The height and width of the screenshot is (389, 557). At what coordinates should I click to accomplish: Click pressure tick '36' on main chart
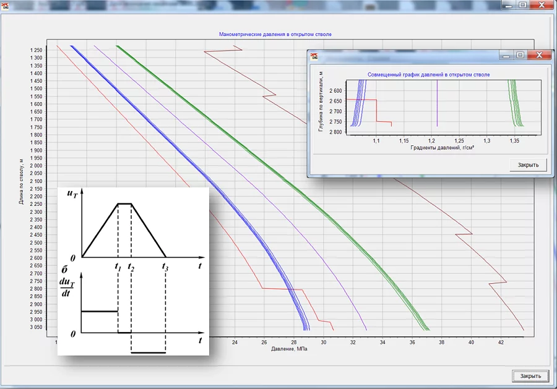(412, 343)
